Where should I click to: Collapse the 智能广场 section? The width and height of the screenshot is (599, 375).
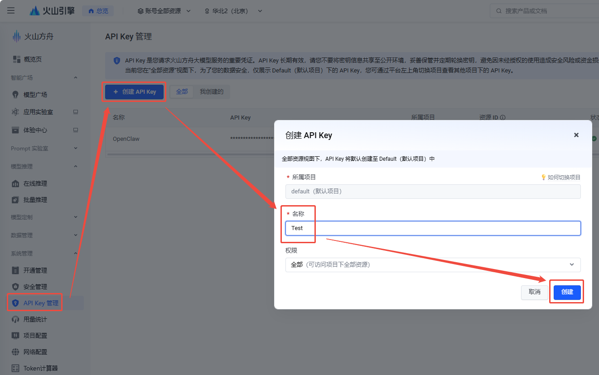[76, 77]
